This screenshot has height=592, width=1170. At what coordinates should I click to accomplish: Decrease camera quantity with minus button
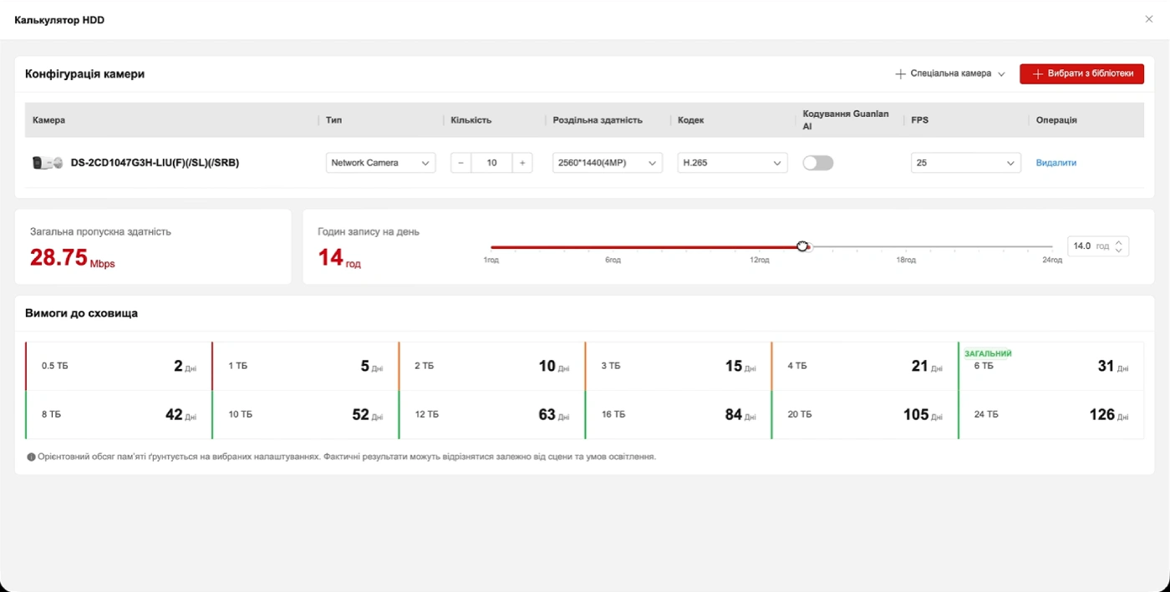point(461,163)
